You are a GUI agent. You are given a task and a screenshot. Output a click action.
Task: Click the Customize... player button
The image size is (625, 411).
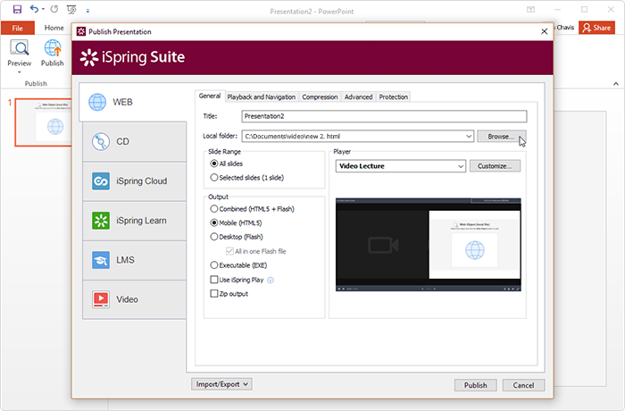(495, 166)
